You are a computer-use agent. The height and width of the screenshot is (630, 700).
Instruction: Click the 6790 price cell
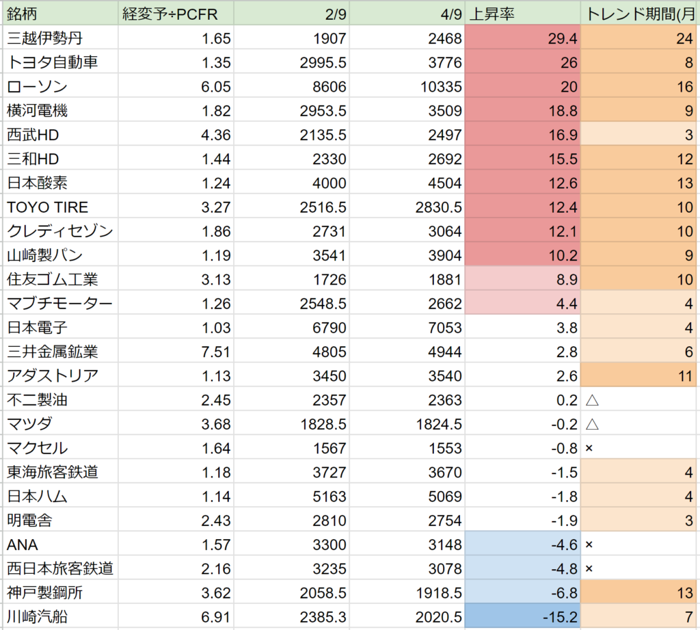click(291, 328)
